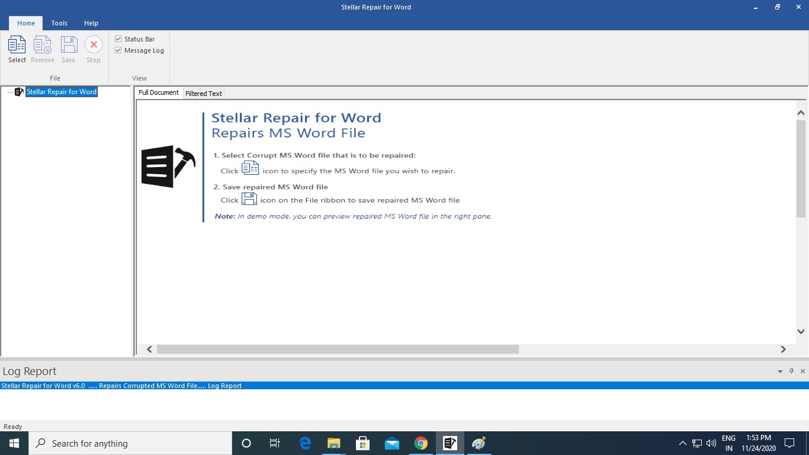The height and width of the screenshot is (455, 809).
Task: Click the volume speaker icon
Action: click(x=711, y=443)
